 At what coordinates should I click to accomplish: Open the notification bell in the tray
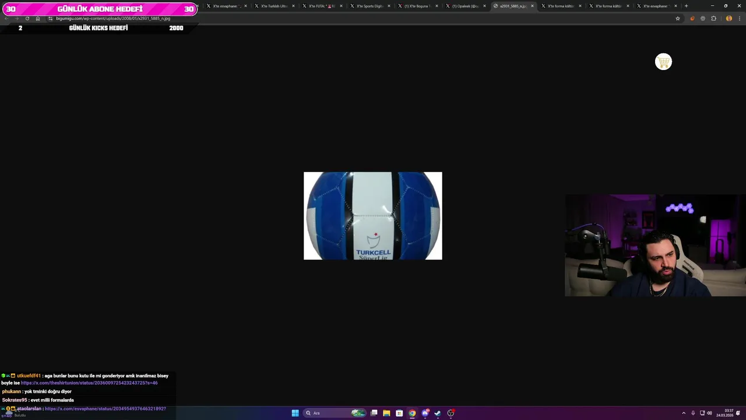coord(738,413)
